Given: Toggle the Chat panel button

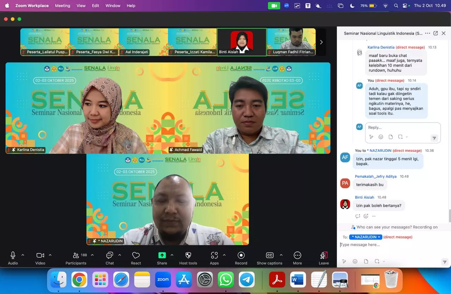Looking at the screenshot, I should click(x=110, y=258).
